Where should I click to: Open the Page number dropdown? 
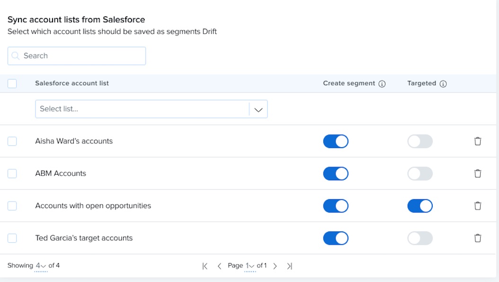tap(250, 266)
